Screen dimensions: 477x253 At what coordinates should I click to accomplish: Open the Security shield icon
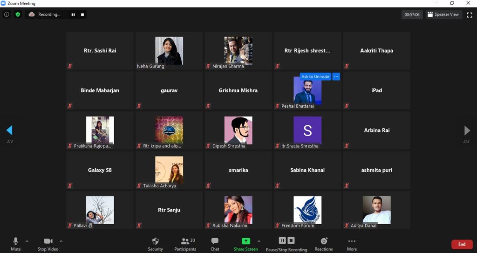coord(155,241)
